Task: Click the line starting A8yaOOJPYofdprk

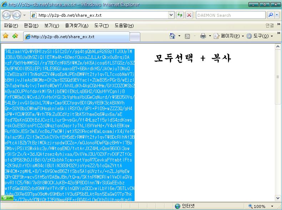Action: pos(65,91)
